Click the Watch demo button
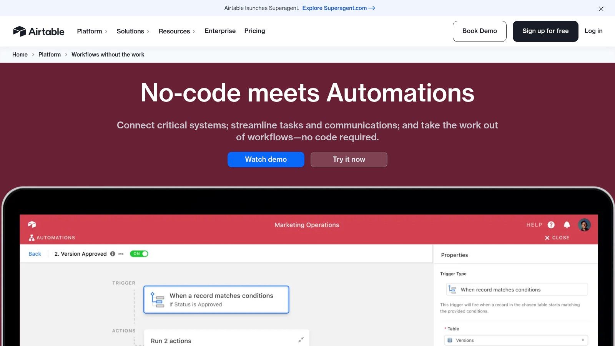 pyautogui.click(x=266, y=159)
